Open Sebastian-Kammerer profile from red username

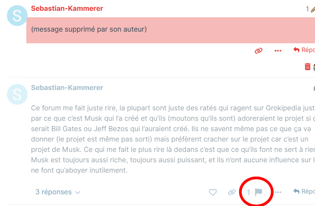click(67, 9)
